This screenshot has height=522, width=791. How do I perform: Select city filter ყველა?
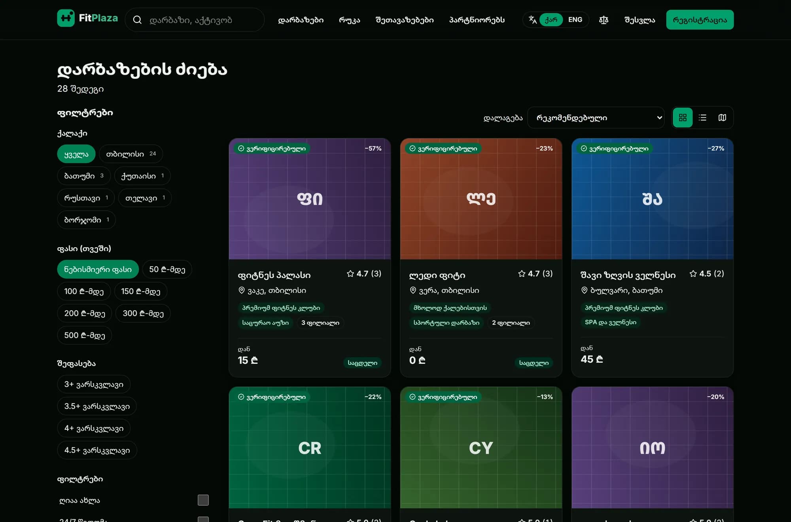76,154
